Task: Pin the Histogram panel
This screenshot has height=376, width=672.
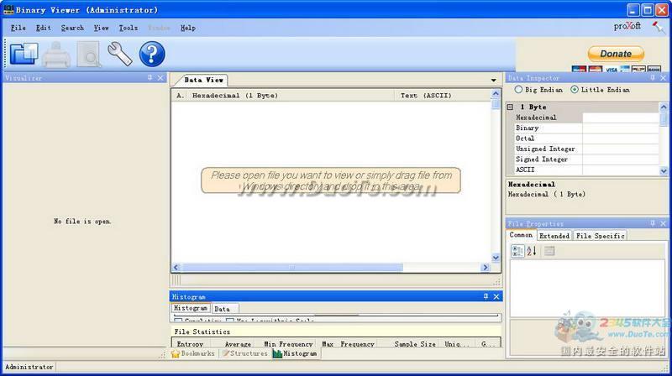Action: point(486,296)
